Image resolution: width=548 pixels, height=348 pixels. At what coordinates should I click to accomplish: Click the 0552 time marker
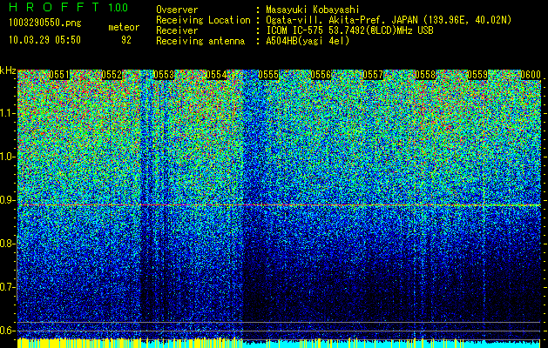pos(112,75)
